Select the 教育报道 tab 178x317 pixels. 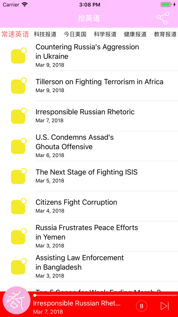(165, 34)
